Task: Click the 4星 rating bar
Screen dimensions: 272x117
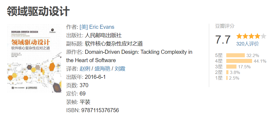Action: pyautogui.click(x=239, y=61)
